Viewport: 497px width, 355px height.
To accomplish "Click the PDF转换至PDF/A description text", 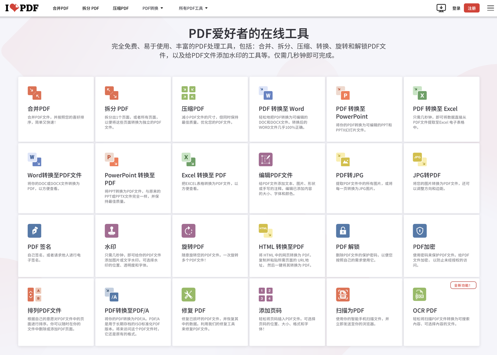I will coord(133,326).
